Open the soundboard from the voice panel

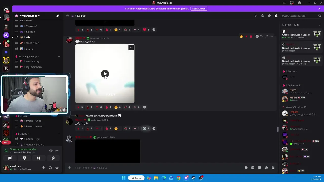(53, 158)
